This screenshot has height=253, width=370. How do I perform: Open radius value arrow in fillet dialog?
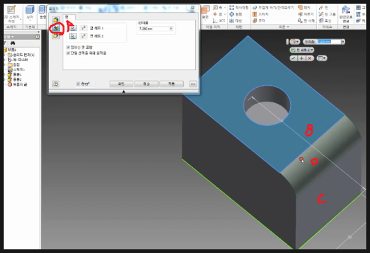[x=171, y=29]
